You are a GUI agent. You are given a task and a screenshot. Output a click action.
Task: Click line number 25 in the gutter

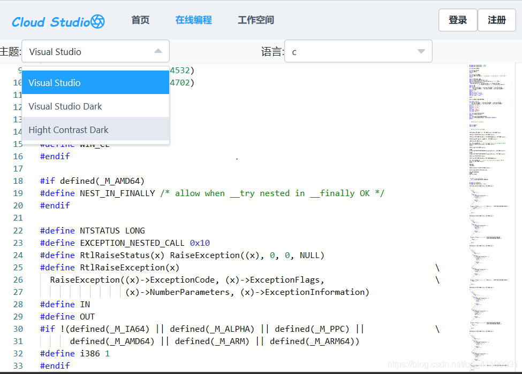pyautogui.click(x=18, y=267)
